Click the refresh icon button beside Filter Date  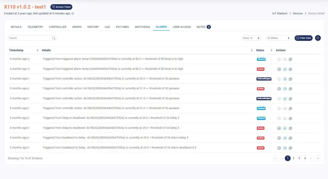[318, 38]
